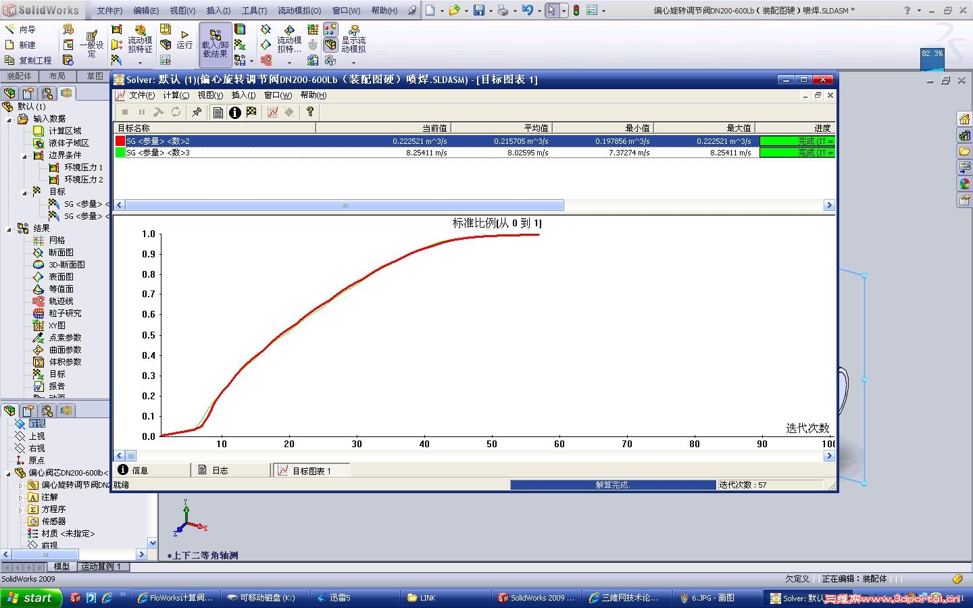
Task: Click the Print icon in top toolbar
Action: pyautogui.click(x=503, y=10)
